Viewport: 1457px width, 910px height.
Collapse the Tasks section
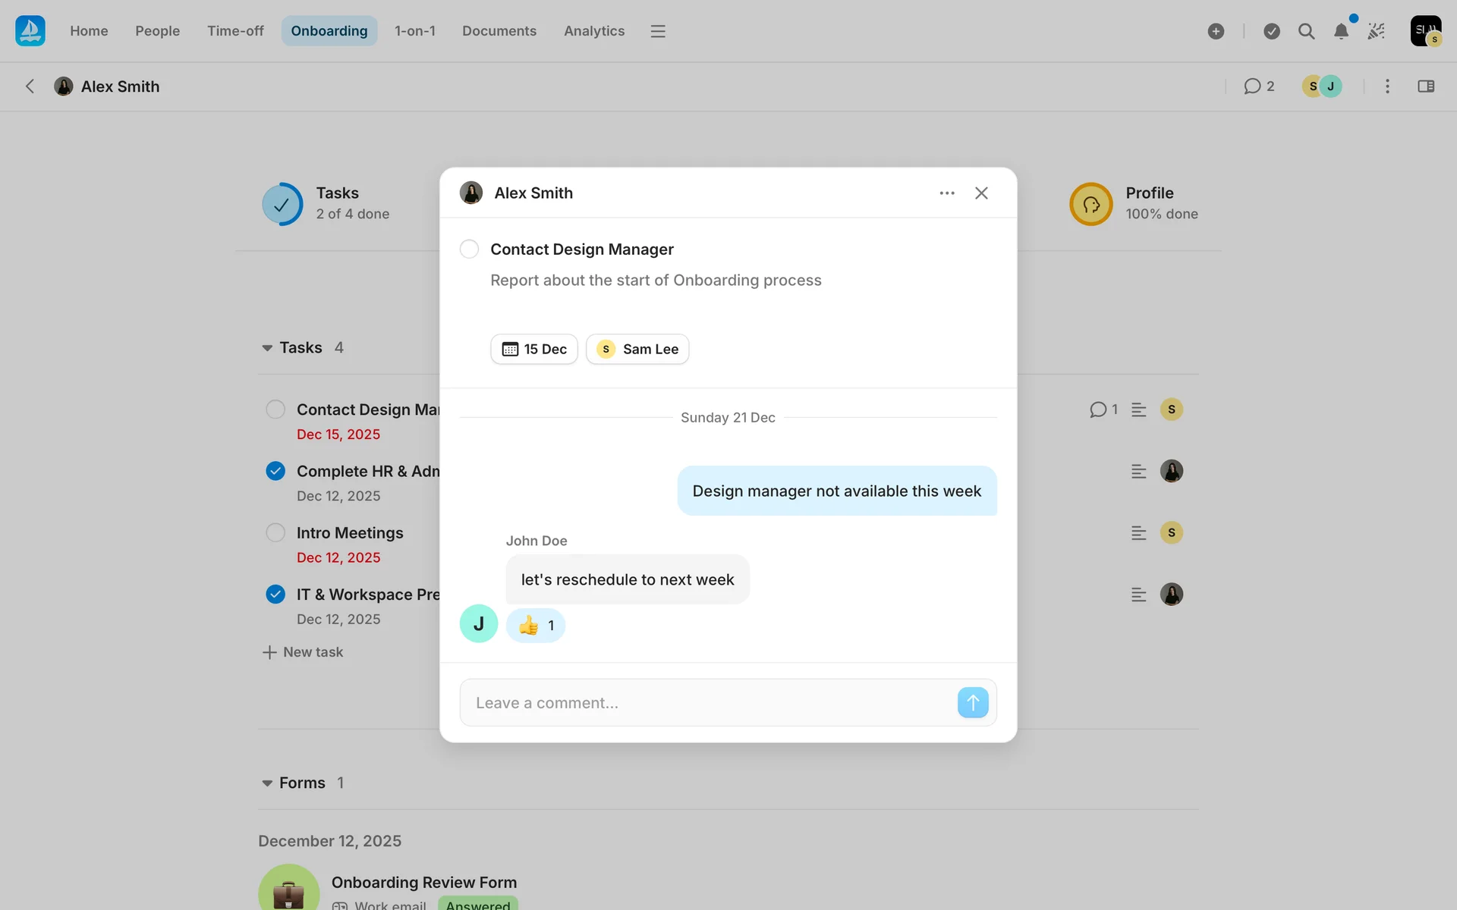267,348
